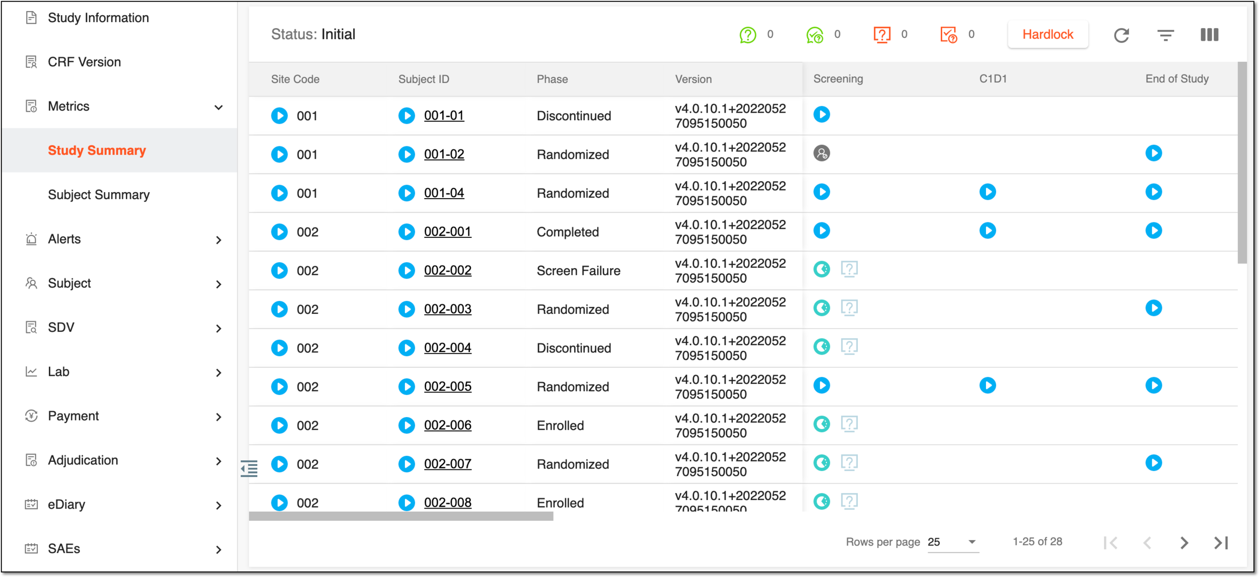Open subject 002-001 link

pos(447,231)
